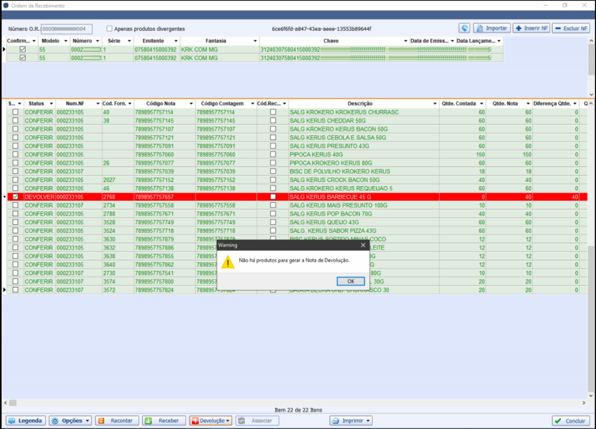Expand the Imprimir dropdown

(351, 421)
